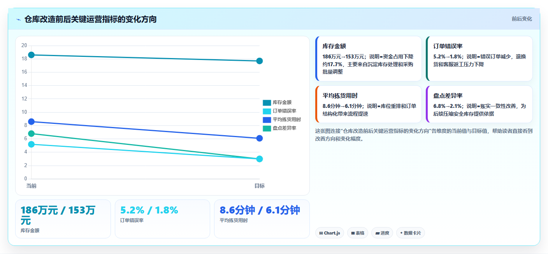Click the icon inside the Chart.js tag
Screen dimensions: 548x254
coord(321,233)
